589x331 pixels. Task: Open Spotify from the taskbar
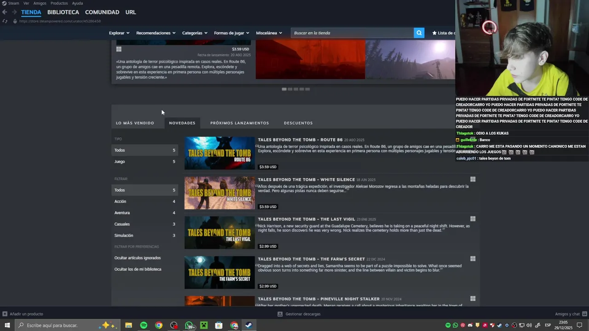click(144, 325)
